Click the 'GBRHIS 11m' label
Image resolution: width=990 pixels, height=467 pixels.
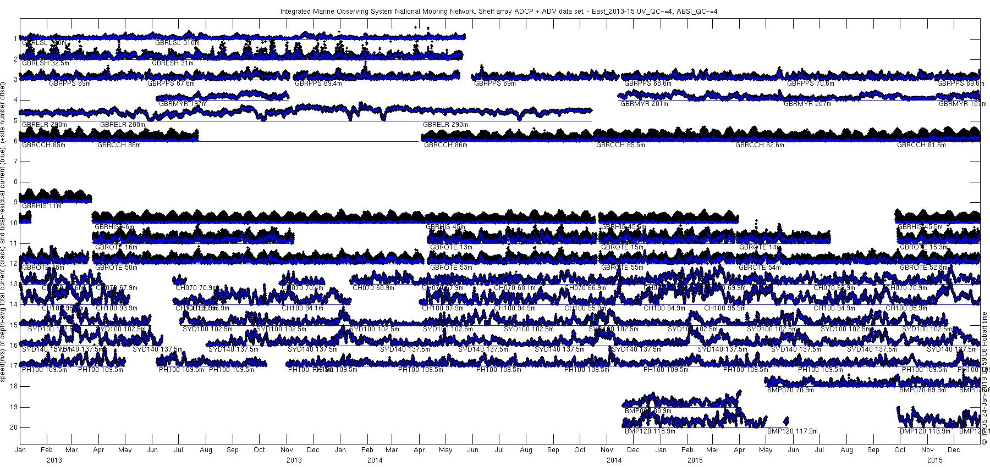(x=42, y=206)
